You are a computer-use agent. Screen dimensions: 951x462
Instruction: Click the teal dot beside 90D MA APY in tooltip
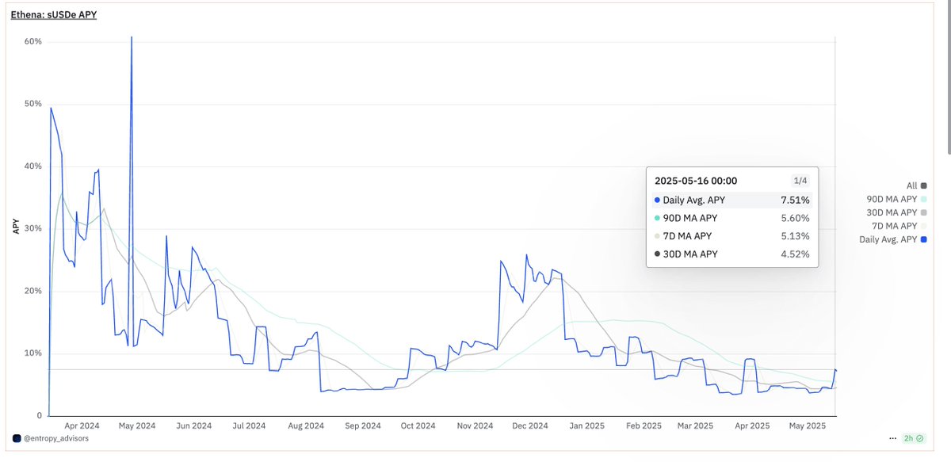(x=657, y=218)
